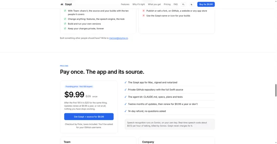277x144 pixels.
Task: Click the page vertical scrollbar thumb
Action: point(276,90)
